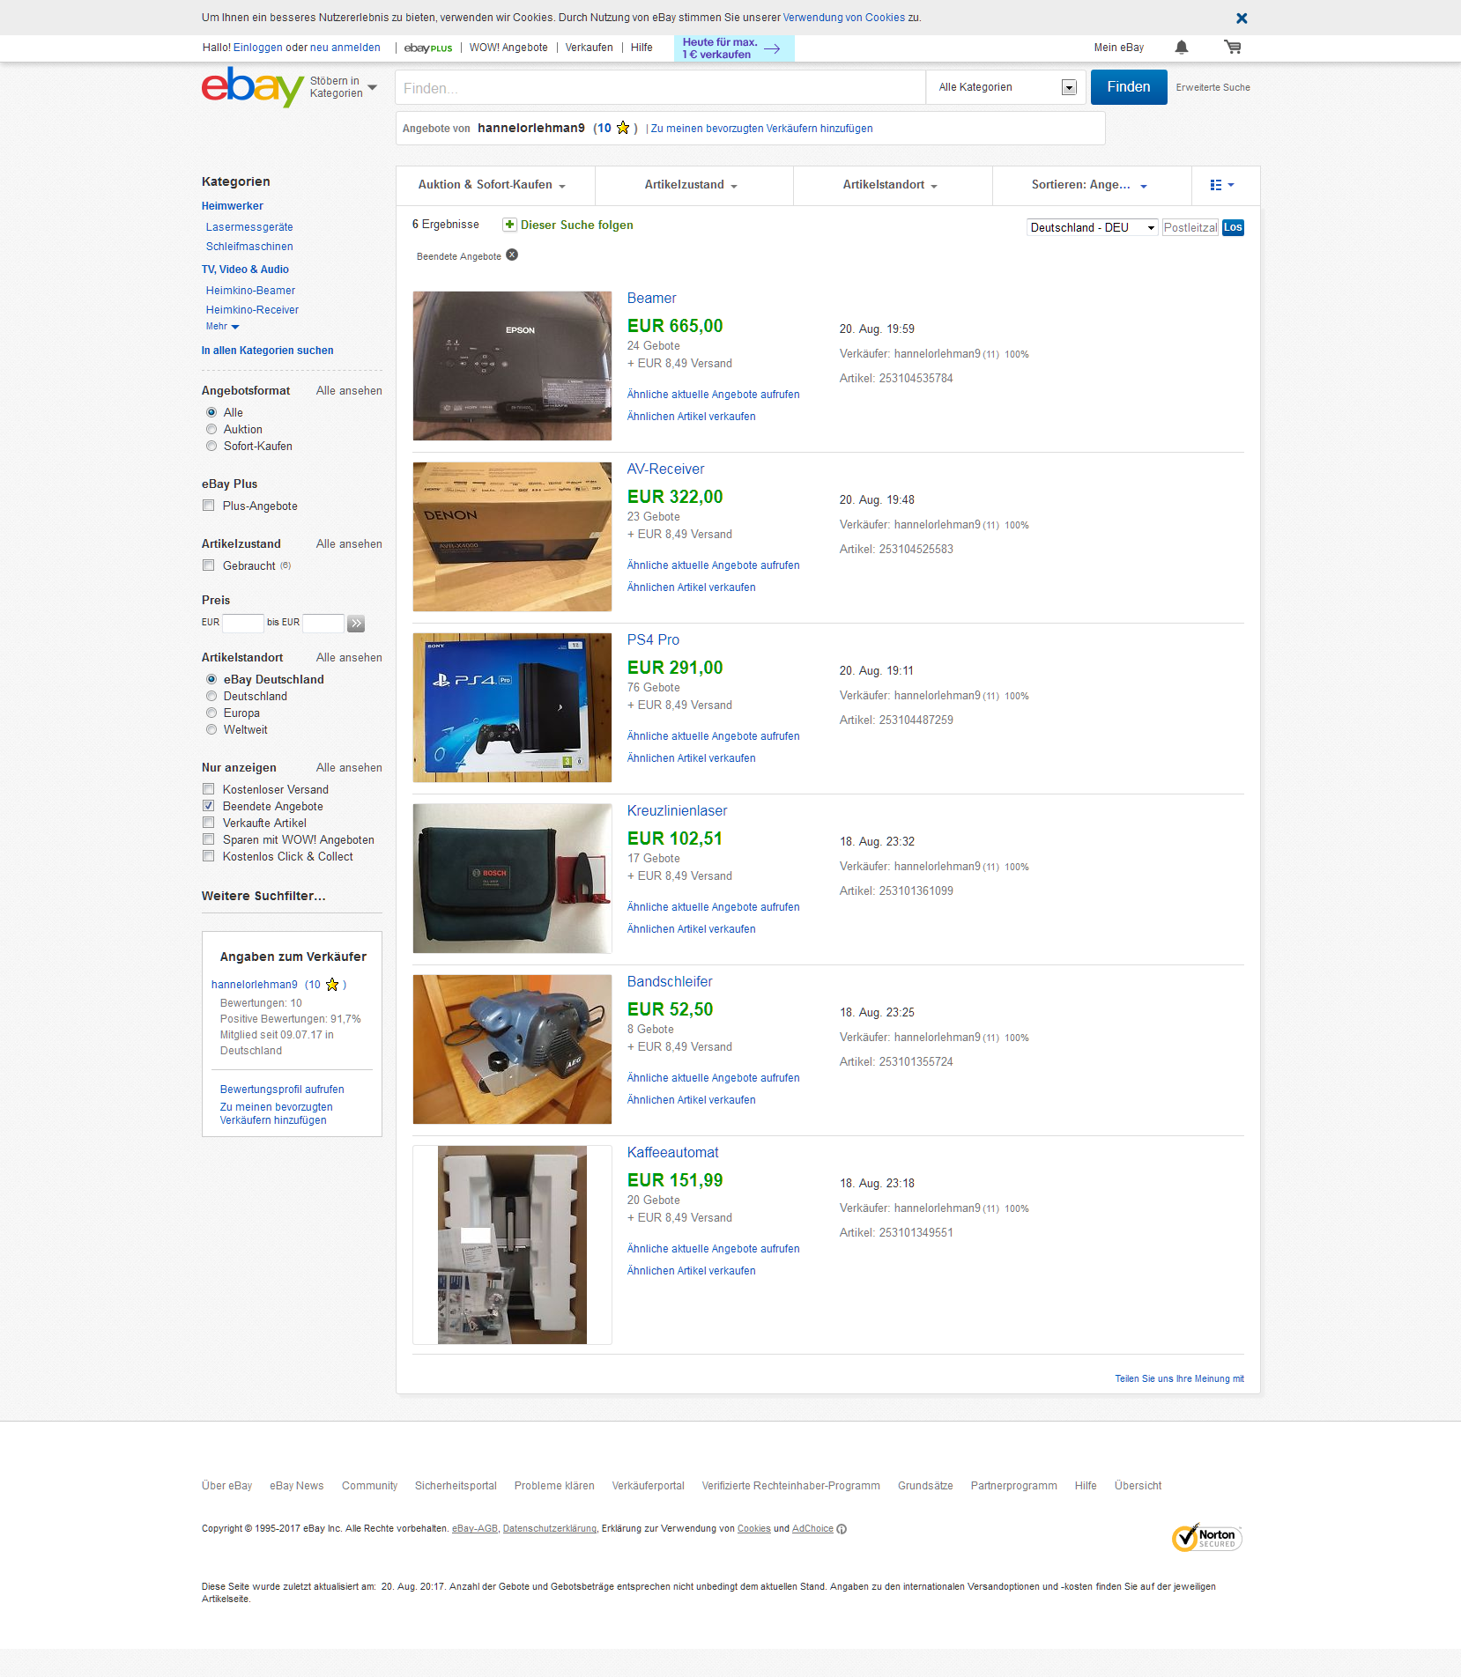Click the eBay Plus logo

coord(428,48)
